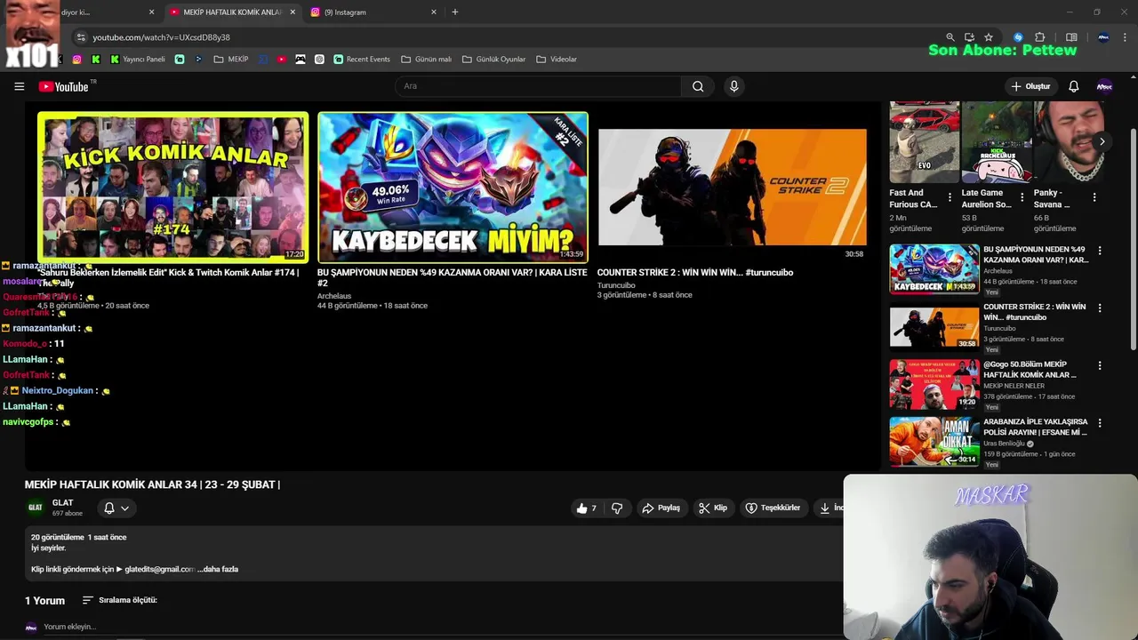Open the YouTube hamburger guide menu
This screenshot has height=640, width=1138.
pyautogui.click(x=19, y=86)
